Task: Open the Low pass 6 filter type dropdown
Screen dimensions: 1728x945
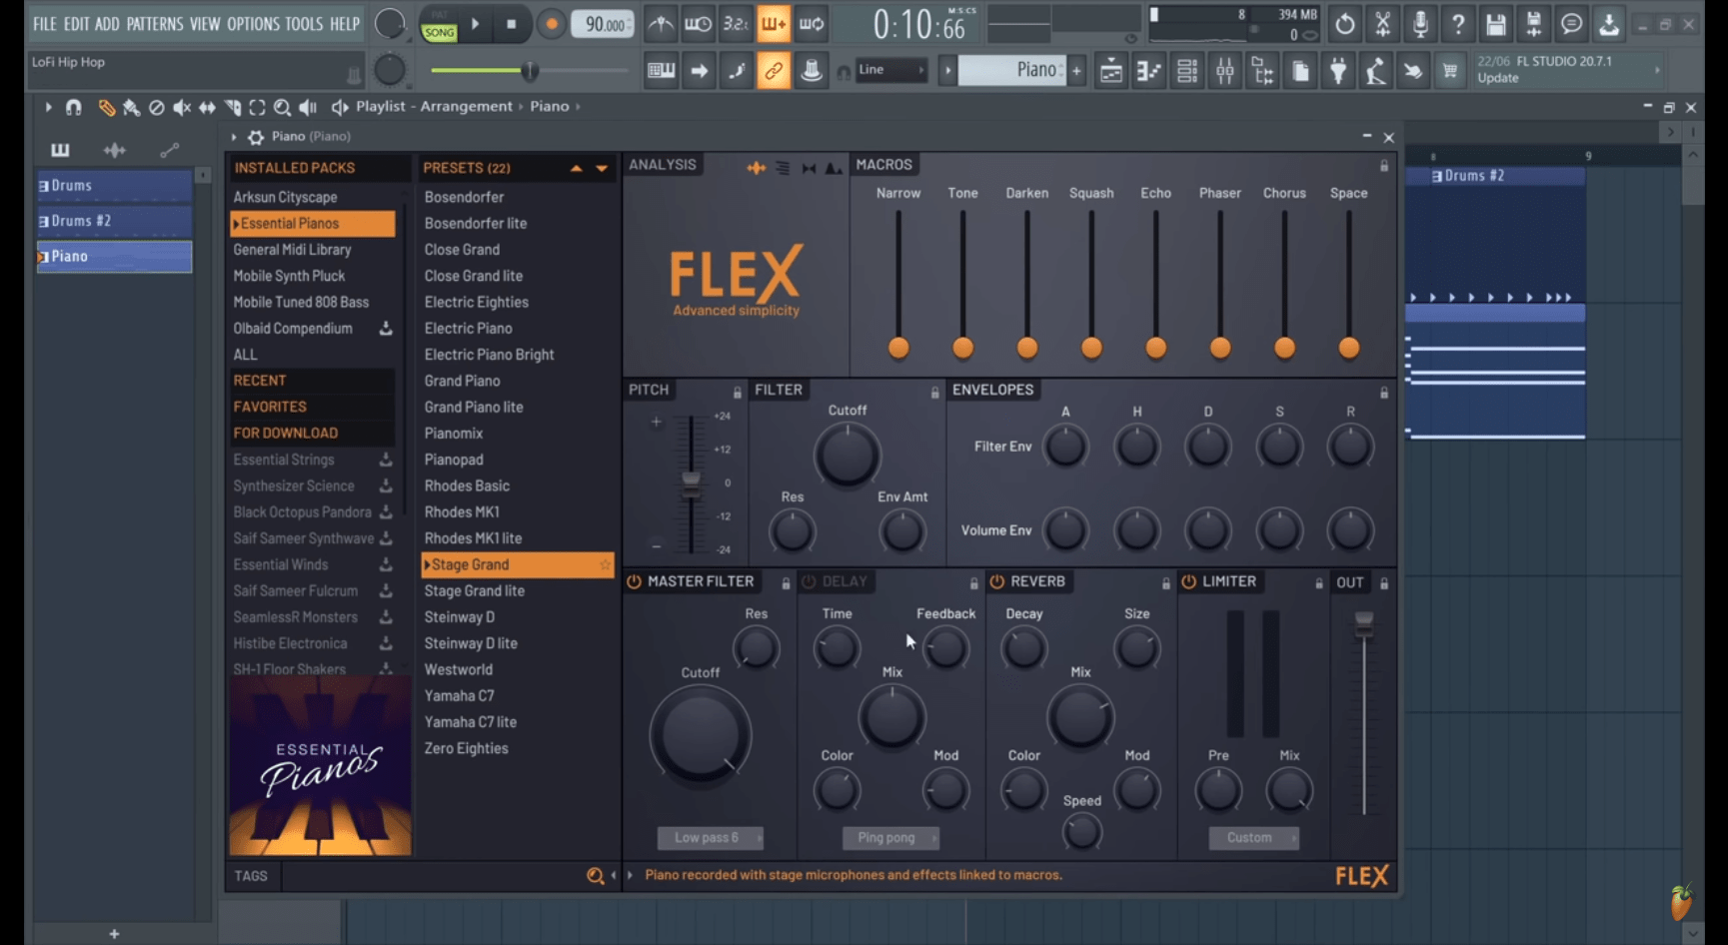Action: tap(711, 838)
